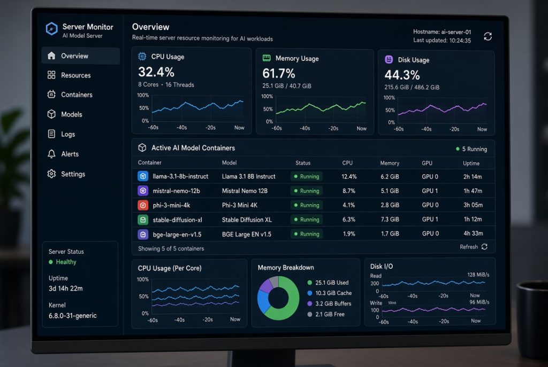
Task: Click the Disk Usage purple line chart
Action: tap(442, 110)
